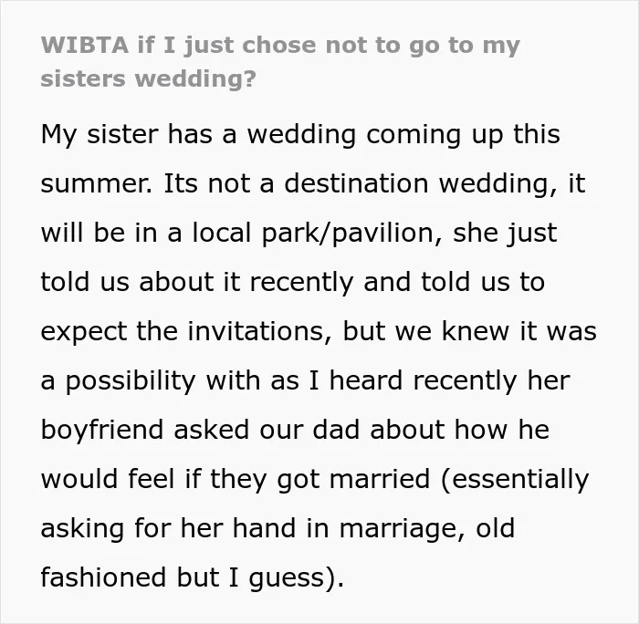Click the words 'heard recently her'
639x624 pixels.
coord(449,381)
